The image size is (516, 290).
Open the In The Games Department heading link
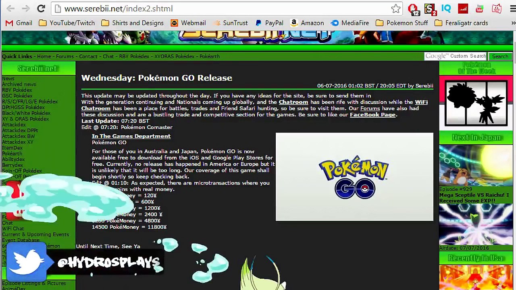click(x=131, y=136)
